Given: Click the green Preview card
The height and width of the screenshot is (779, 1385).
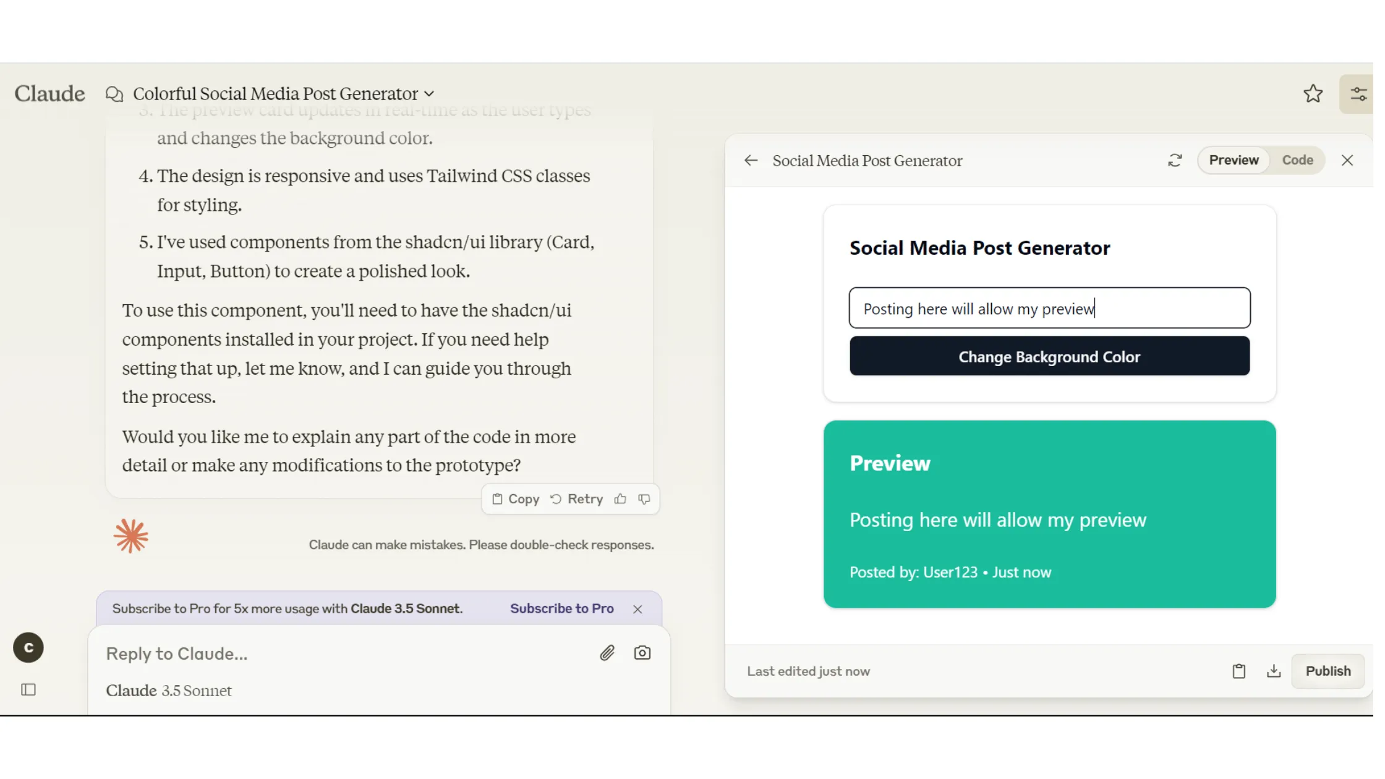Looking at the screenshot, I should pos(1049,514).
